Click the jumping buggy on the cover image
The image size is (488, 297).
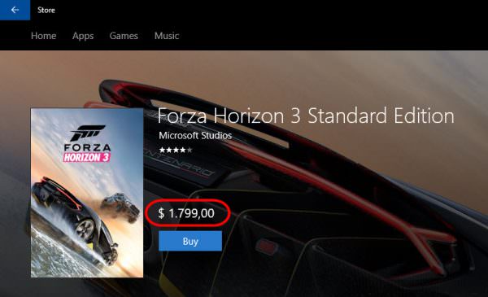[x=120, y=207]
